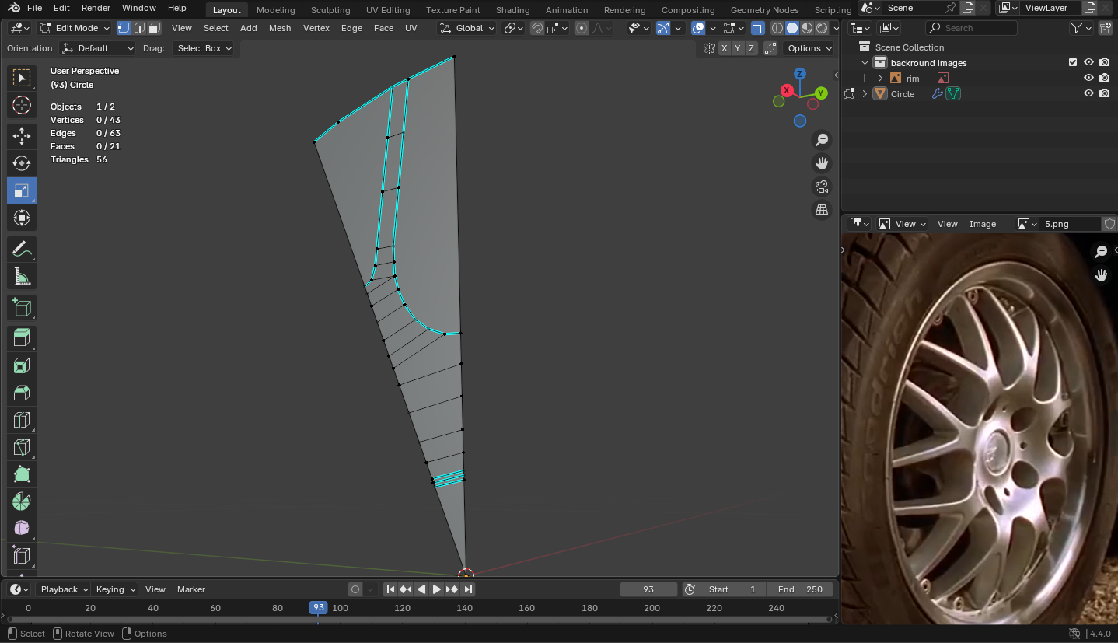Image resolution: width=1118 pixels, height=643 pixels.
Task: Switch to face select mode
Action: coord(155,28)
